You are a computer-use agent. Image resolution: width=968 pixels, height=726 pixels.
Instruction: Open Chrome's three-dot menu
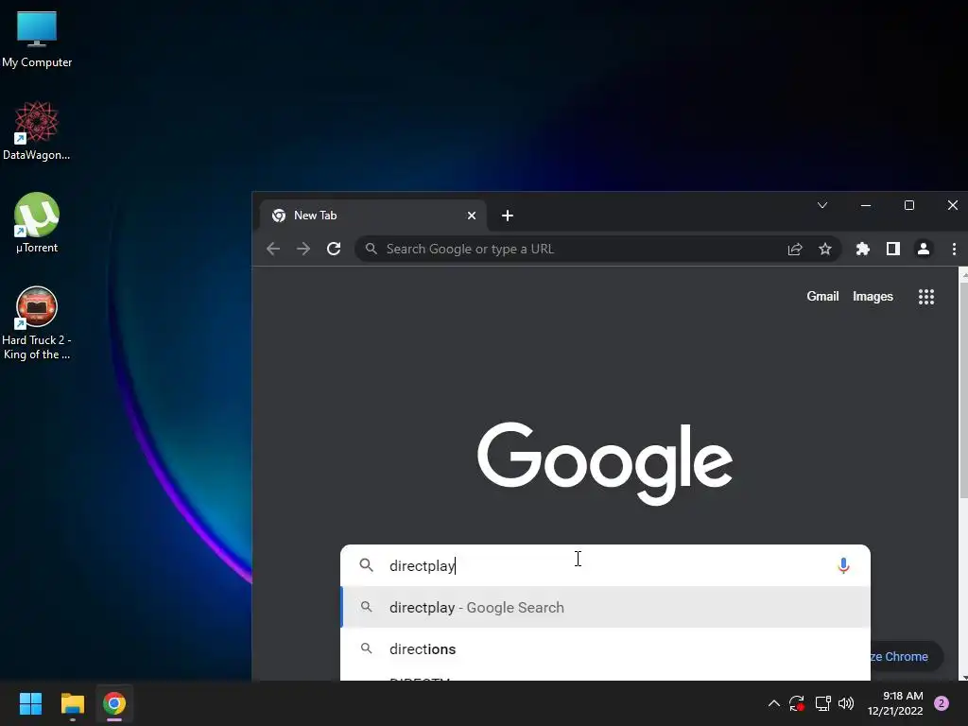954,249
